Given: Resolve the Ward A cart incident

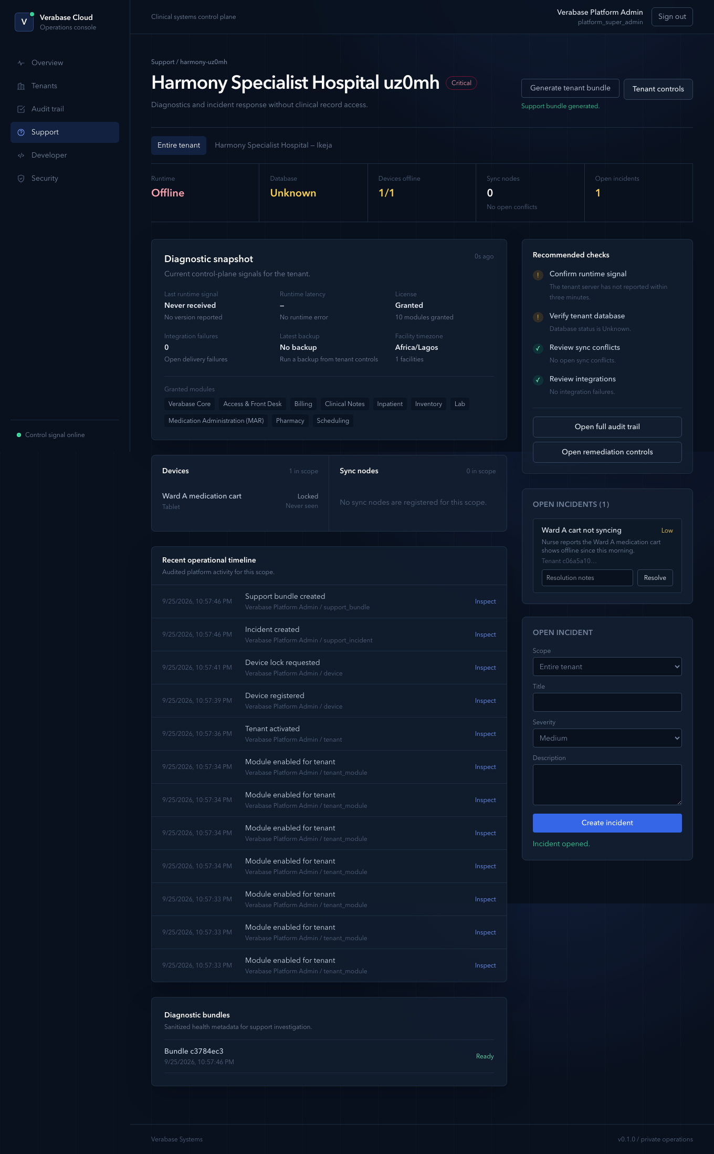Looking at the screenshot, I should click(x=655, y=578).
